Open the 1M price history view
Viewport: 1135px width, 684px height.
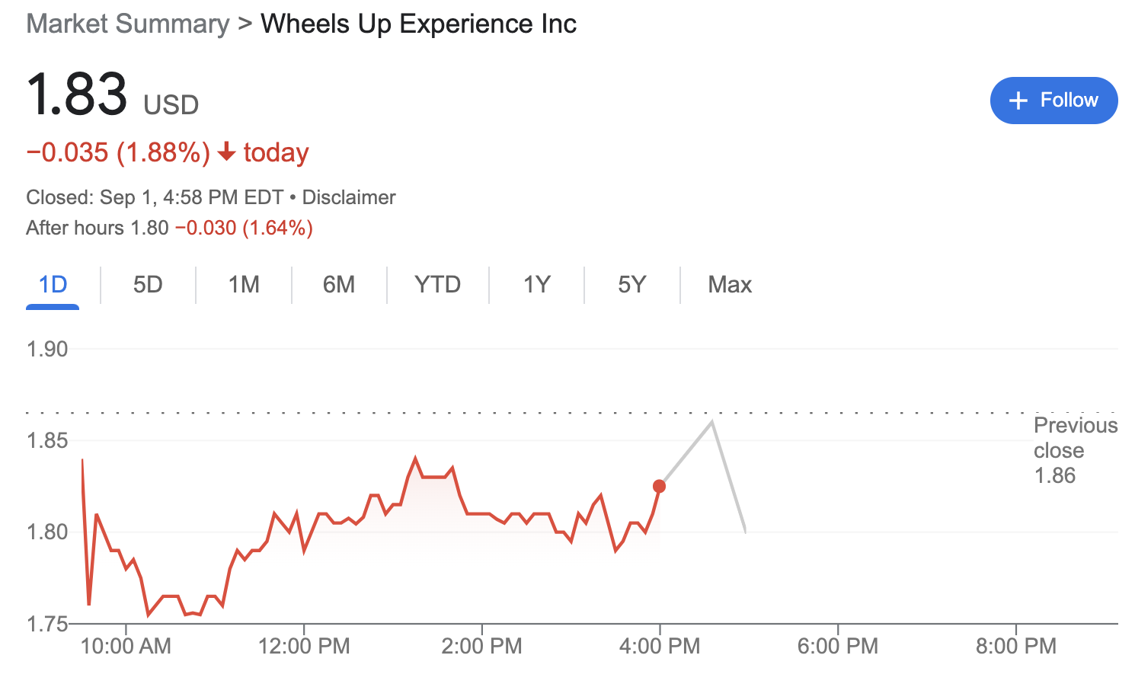pyautogui.click(x=243, y=284)
